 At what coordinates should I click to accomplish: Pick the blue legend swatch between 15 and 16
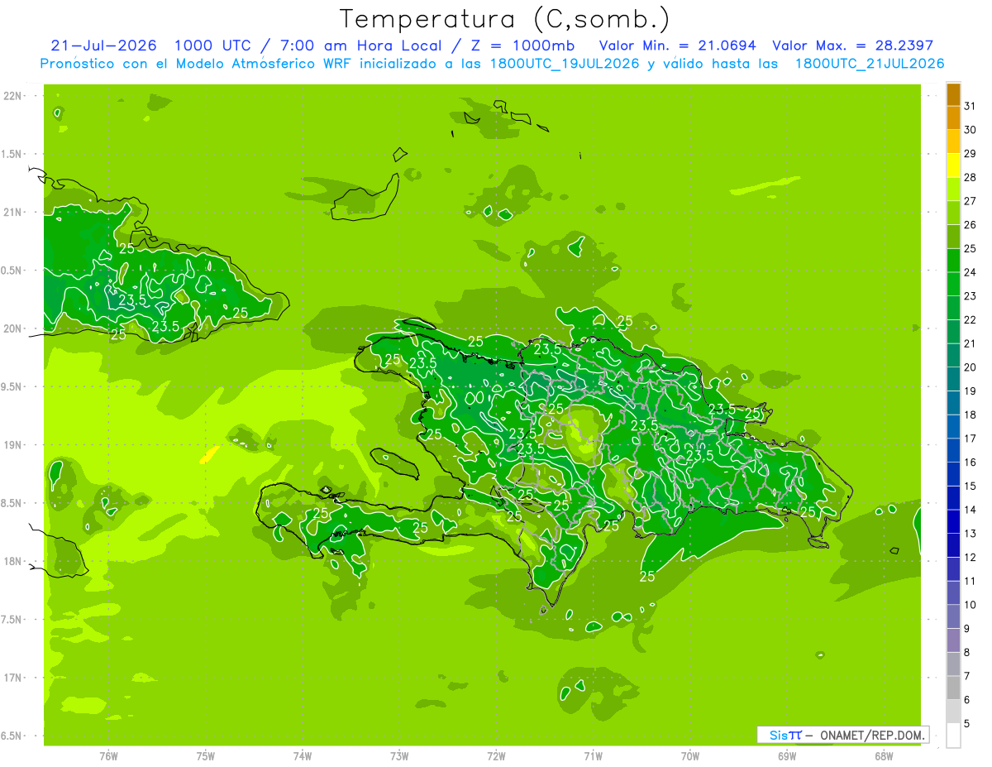(x=953, y=474)
